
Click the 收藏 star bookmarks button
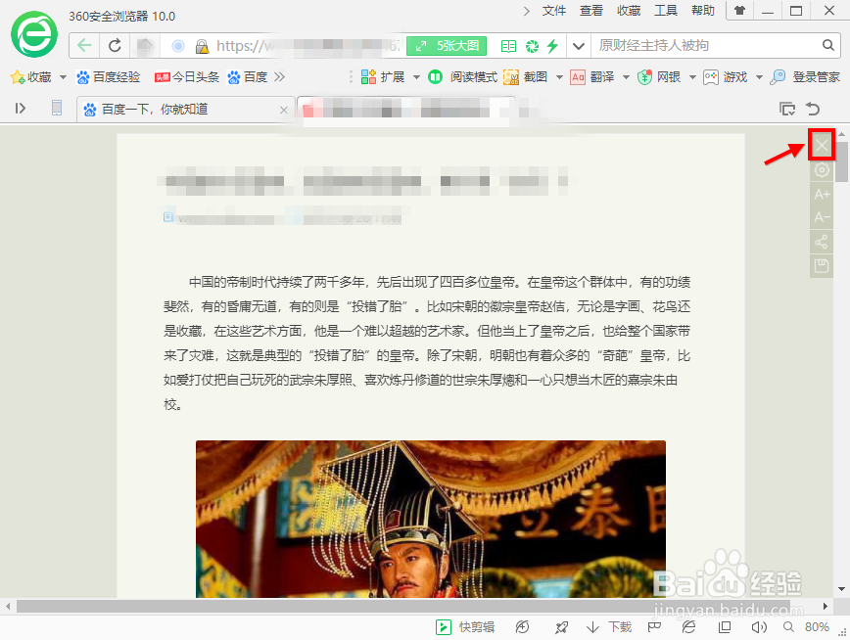pos(31,77)
